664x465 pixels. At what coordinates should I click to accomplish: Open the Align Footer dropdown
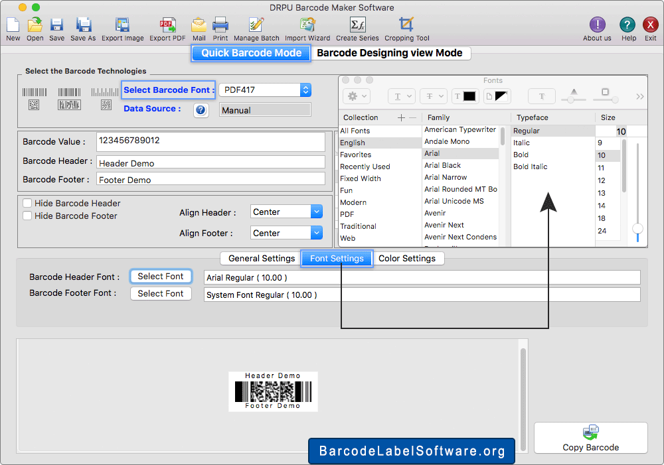pos(286,233)
